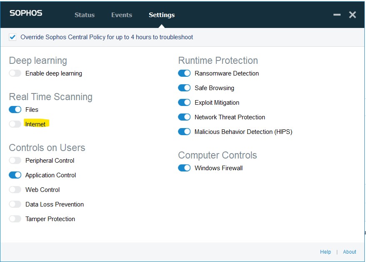Uncheck Override Sophos Central Policy checkbox
This screenshot has height=262, width=366.
(x=13, y=37)
